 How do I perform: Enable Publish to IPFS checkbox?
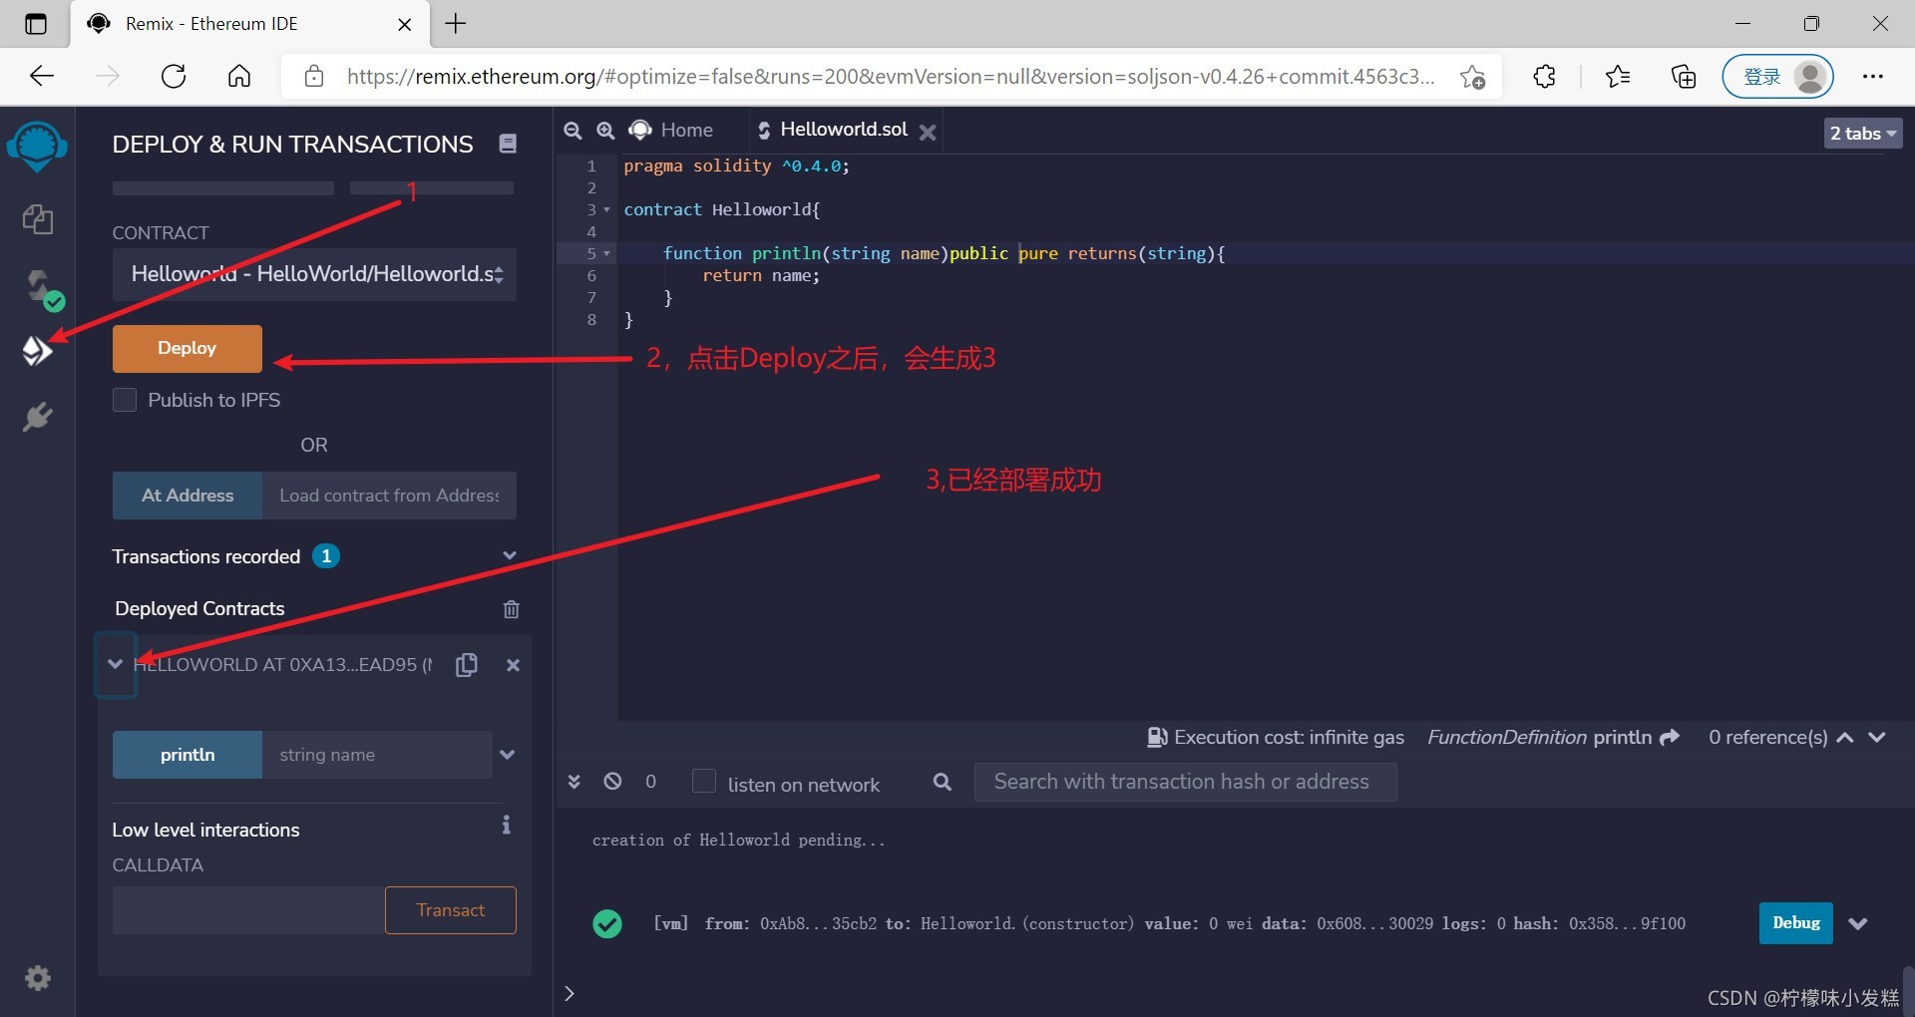pyautogui.click(x=125, y=400)
